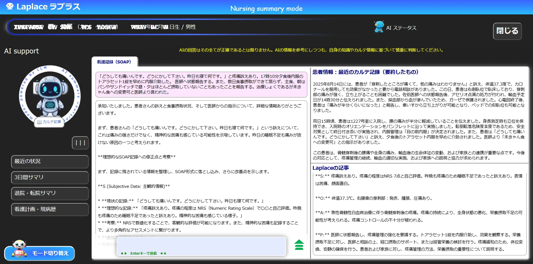The image size is (533, 264).
Task: Click the AI ステータス robot icon
Action: (x=379, y=27)
